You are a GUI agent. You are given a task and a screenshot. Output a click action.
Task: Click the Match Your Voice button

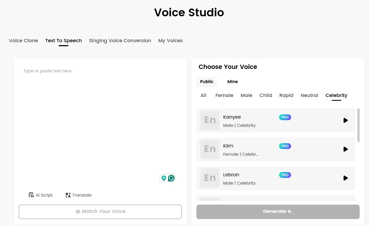tap(100, 212)
